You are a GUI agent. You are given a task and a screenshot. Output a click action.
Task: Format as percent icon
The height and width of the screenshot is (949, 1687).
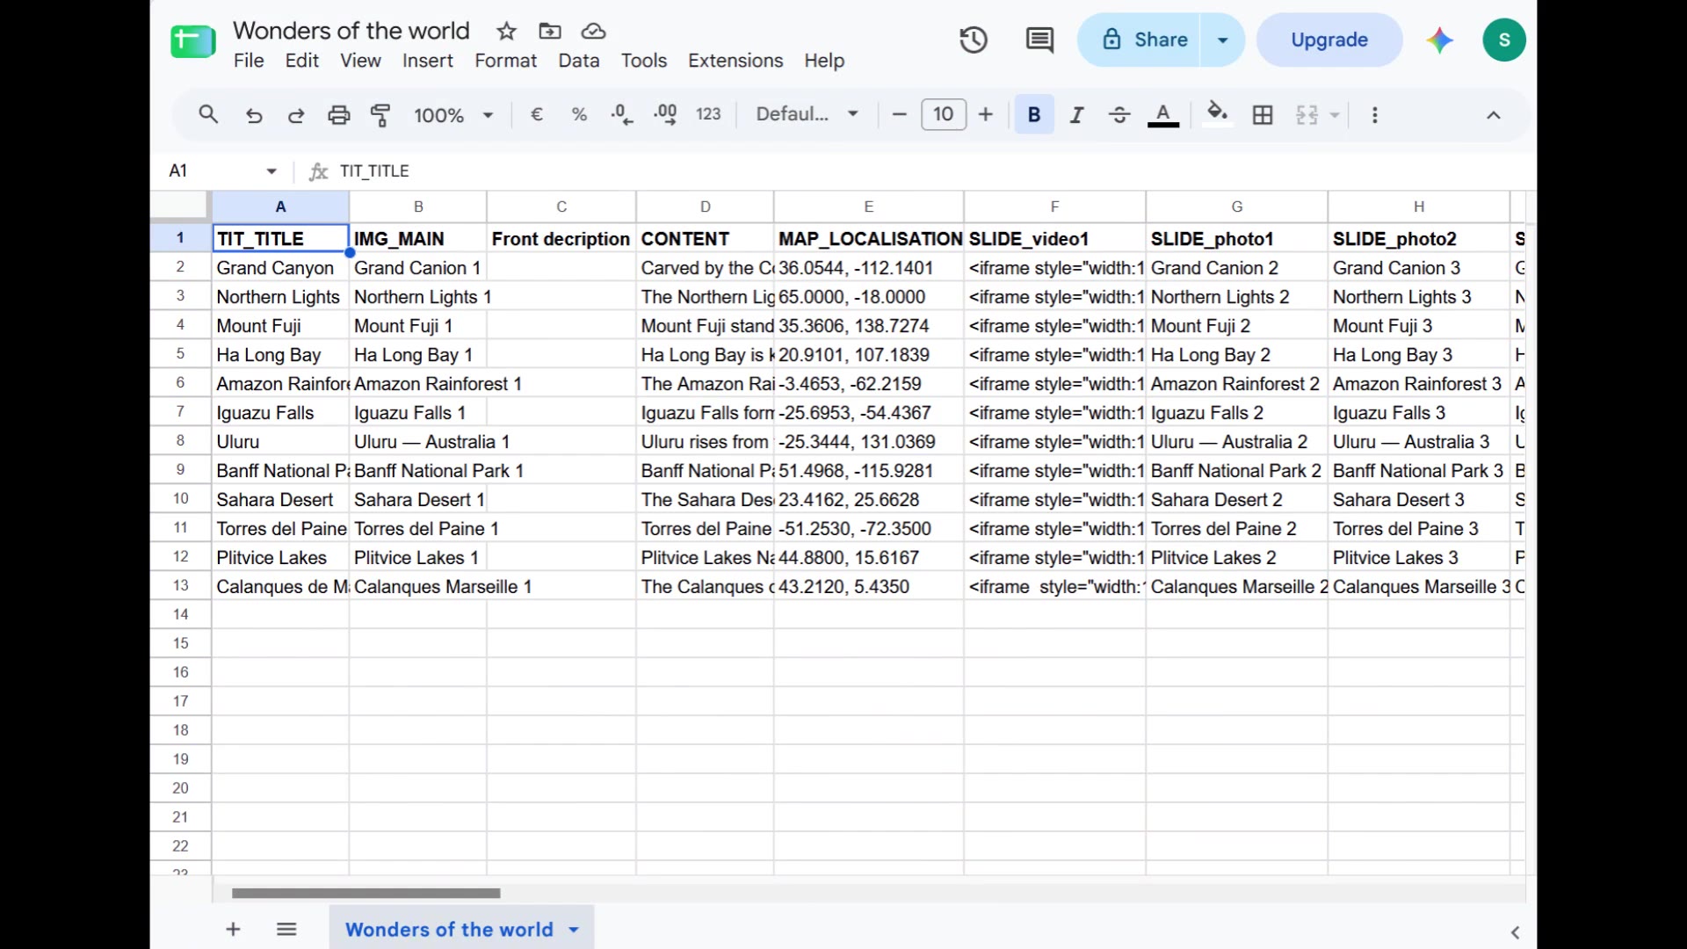click(x=579, y=114)
